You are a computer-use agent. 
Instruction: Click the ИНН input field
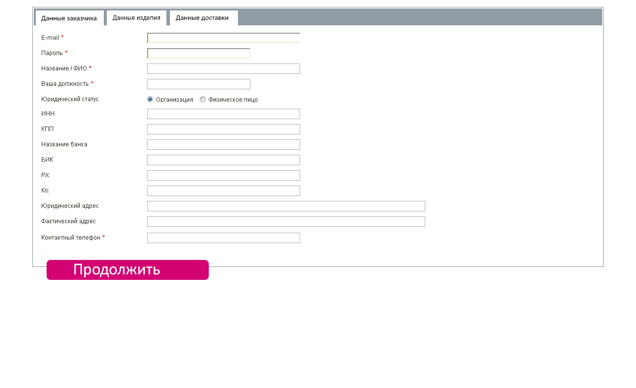pyautogui.click(x=224, y=114)
